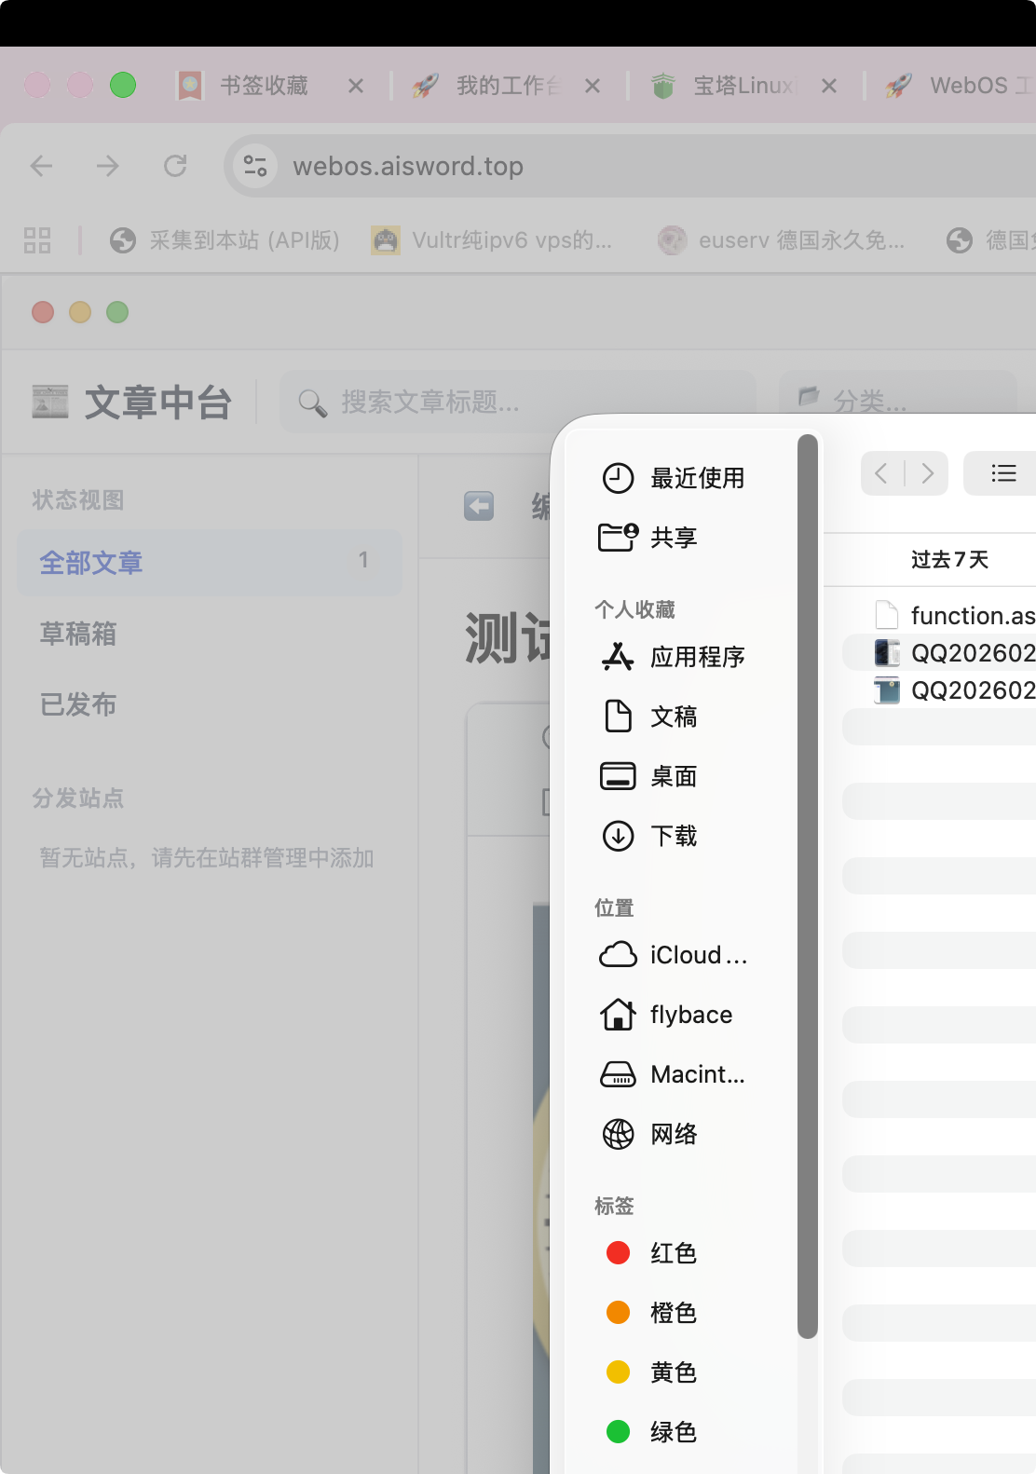Click the 搜索文章标题 search field

pos(518,402)
